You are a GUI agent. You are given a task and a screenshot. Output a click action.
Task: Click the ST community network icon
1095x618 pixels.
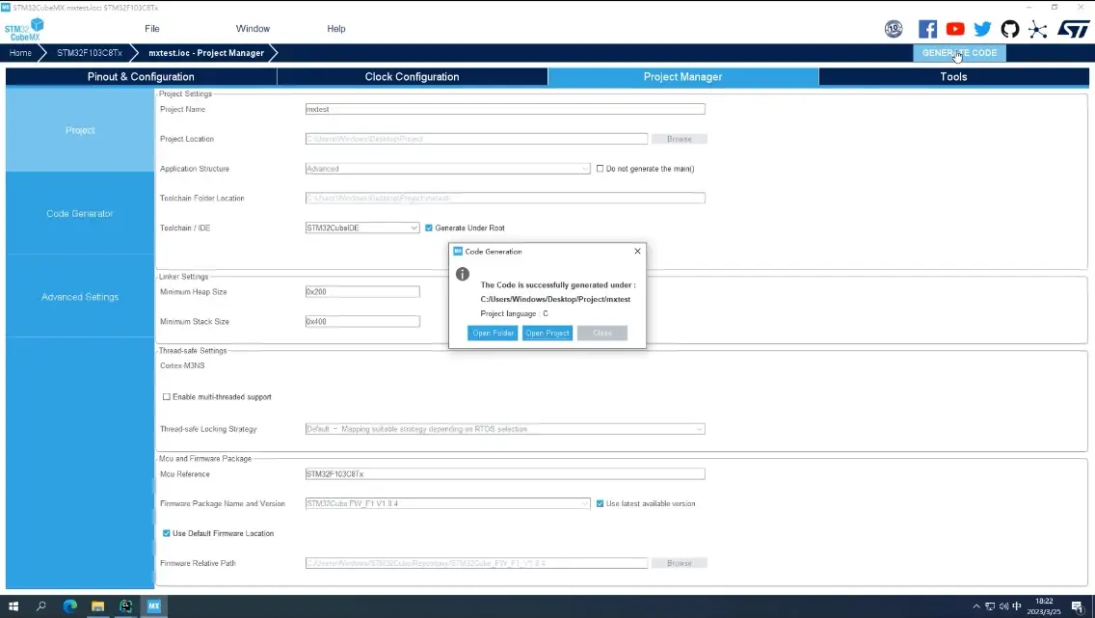click(1038, 29)
